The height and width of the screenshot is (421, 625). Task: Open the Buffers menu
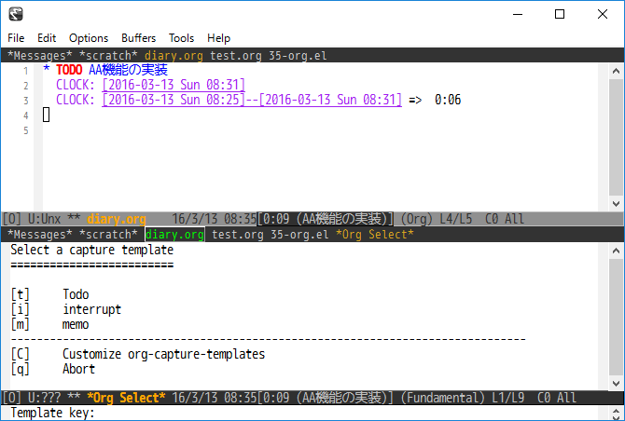tap(138, 38)
